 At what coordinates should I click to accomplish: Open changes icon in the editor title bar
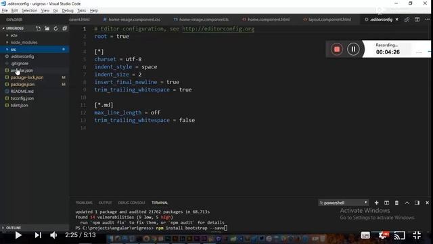tap(407, 20)
